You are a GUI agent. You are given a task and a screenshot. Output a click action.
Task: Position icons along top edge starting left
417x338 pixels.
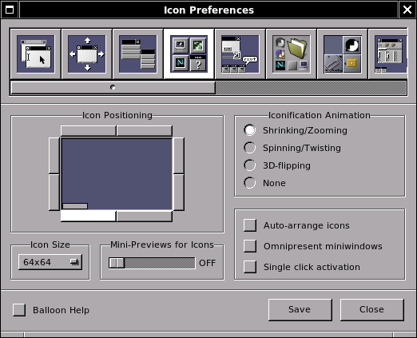89,131
